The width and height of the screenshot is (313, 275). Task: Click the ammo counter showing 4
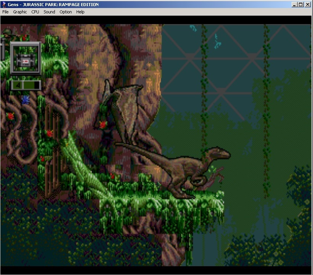26,85
